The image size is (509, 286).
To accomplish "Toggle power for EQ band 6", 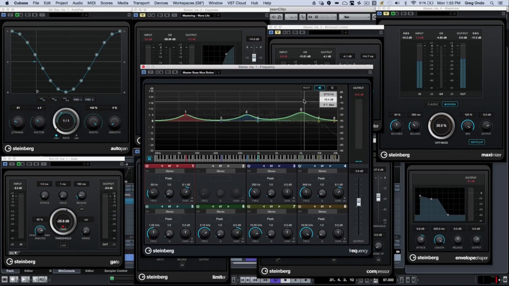I will coord(198,207).
